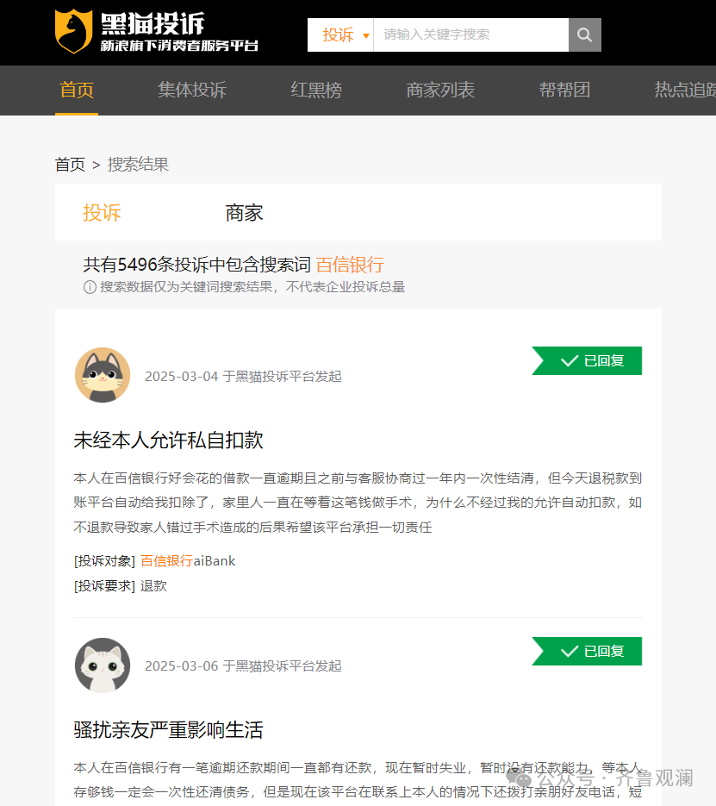Click the white cat avatar on 2025-03-06 complaint
716x806 pixels.
tap(103, 665)
